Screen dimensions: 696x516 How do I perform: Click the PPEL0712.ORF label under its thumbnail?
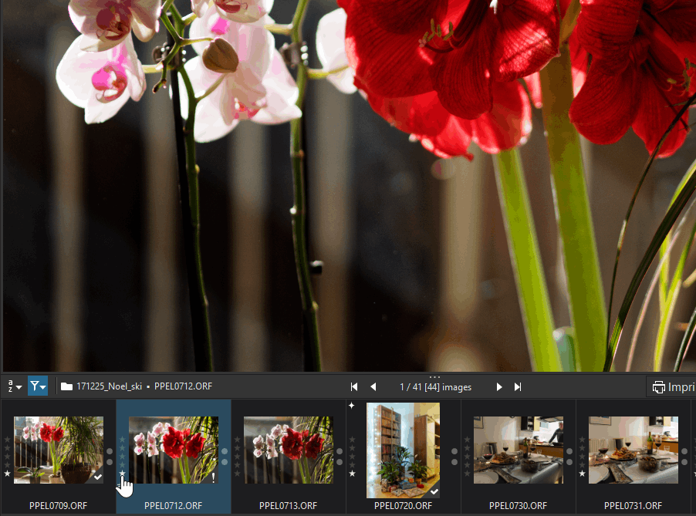click(173, 506)
